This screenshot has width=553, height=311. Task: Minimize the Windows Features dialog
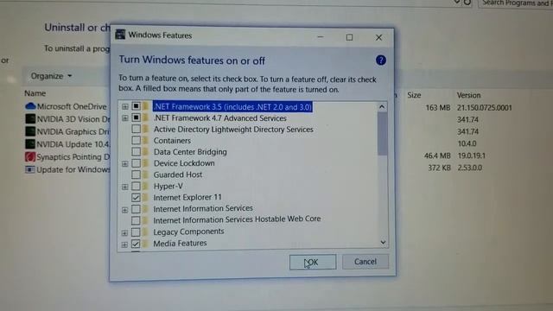pos(321,36)
